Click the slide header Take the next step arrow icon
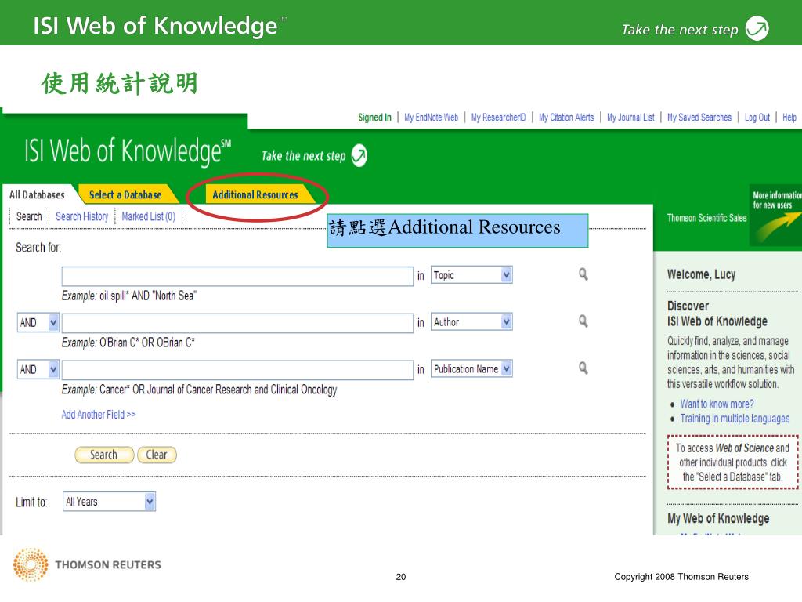The image size is (802, 602). (757, 28)
